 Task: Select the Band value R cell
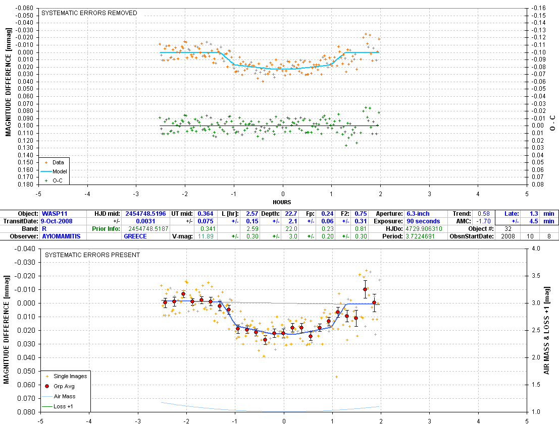tap(44, 228)
